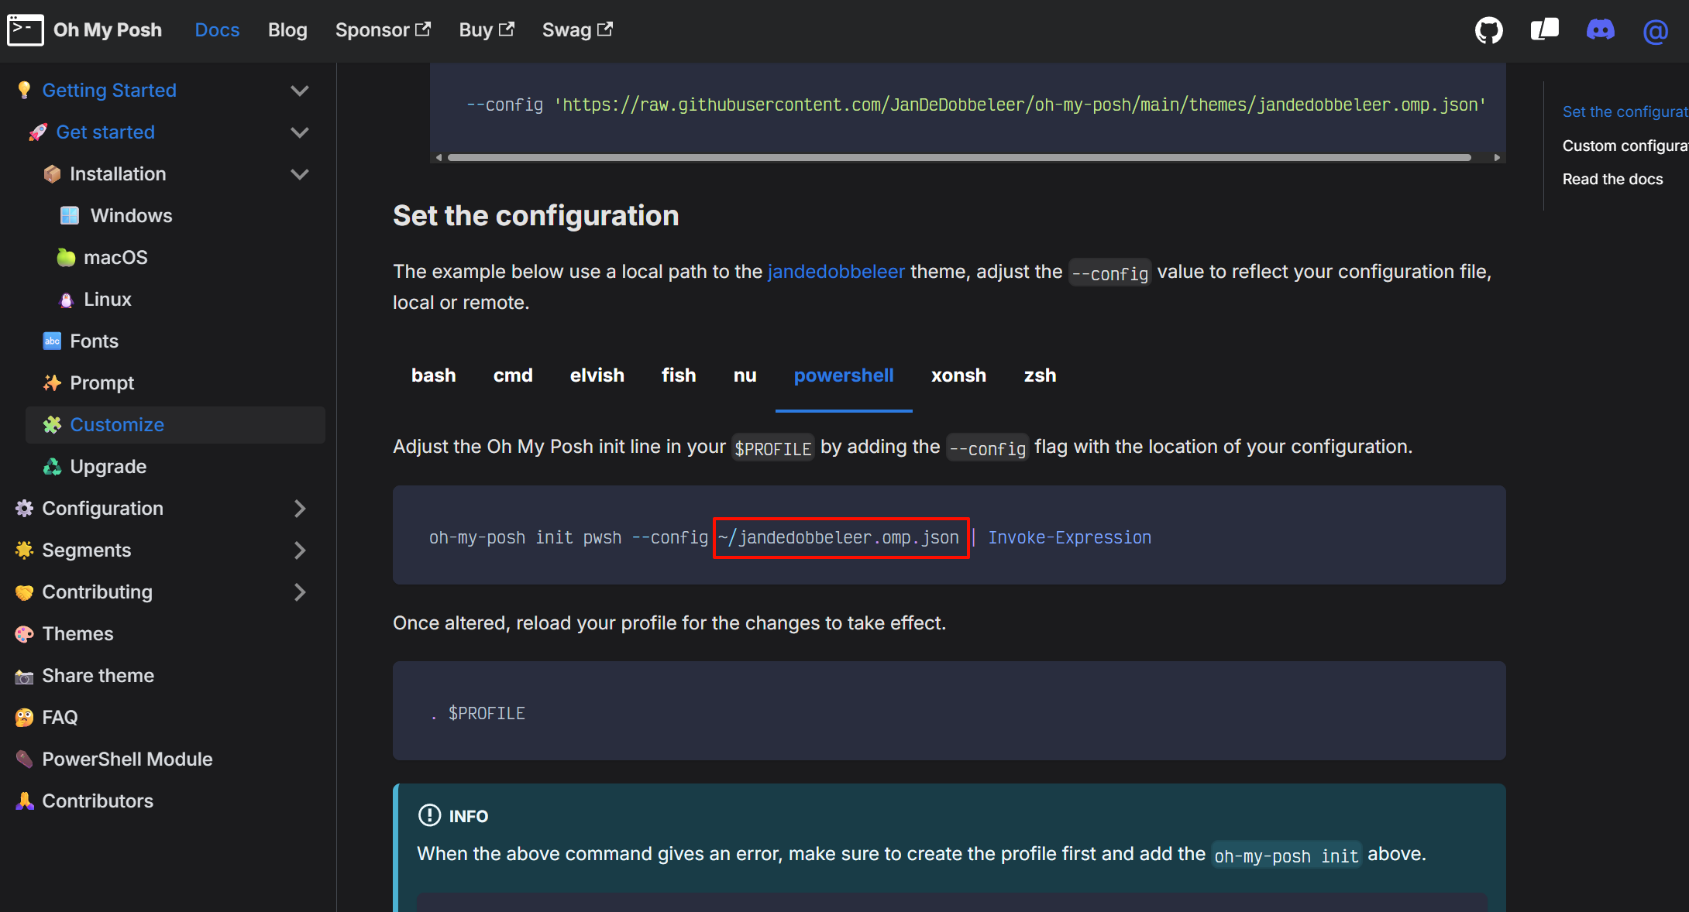1689x912 pixels.
Task: Click the external link icon next to Sponsor
Action: (423, 29)
